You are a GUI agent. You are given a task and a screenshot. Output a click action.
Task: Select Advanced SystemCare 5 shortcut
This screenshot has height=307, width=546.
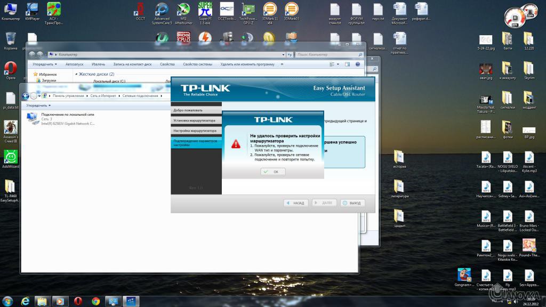click(x=162, y=13)
